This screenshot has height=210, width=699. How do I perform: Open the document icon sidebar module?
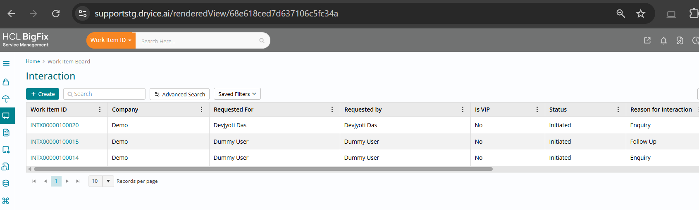pos(6,133)
